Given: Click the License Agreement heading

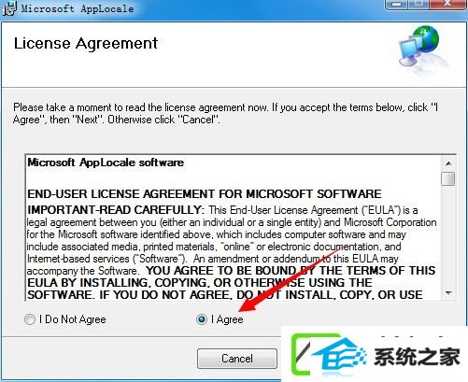Looking at the screenshot, I should click(86, 44).
